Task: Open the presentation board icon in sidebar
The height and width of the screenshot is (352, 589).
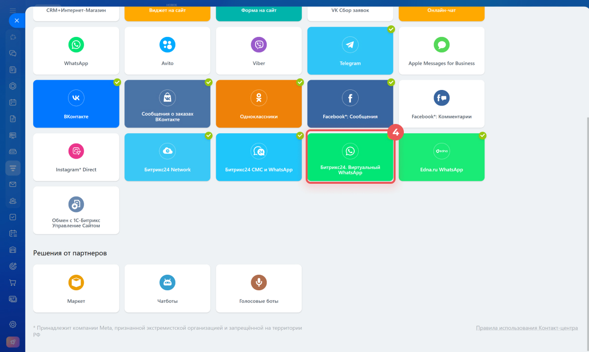Action: 13,135
